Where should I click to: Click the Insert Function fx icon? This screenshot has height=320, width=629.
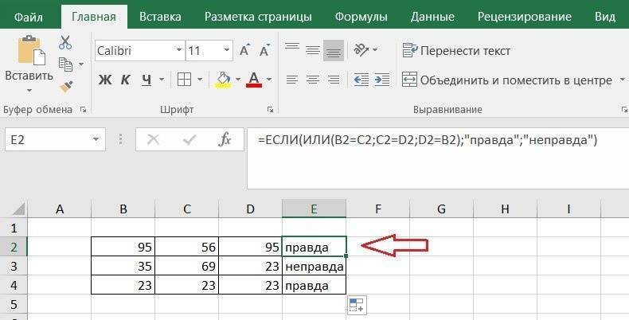pos(225,139)
